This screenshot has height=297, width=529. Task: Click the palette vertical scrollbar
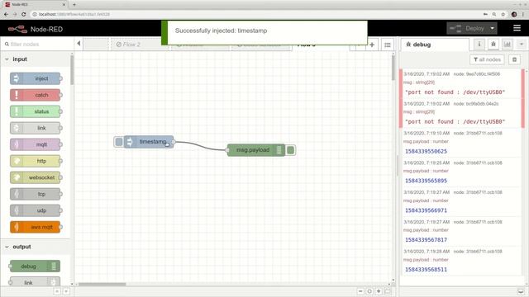72,70
